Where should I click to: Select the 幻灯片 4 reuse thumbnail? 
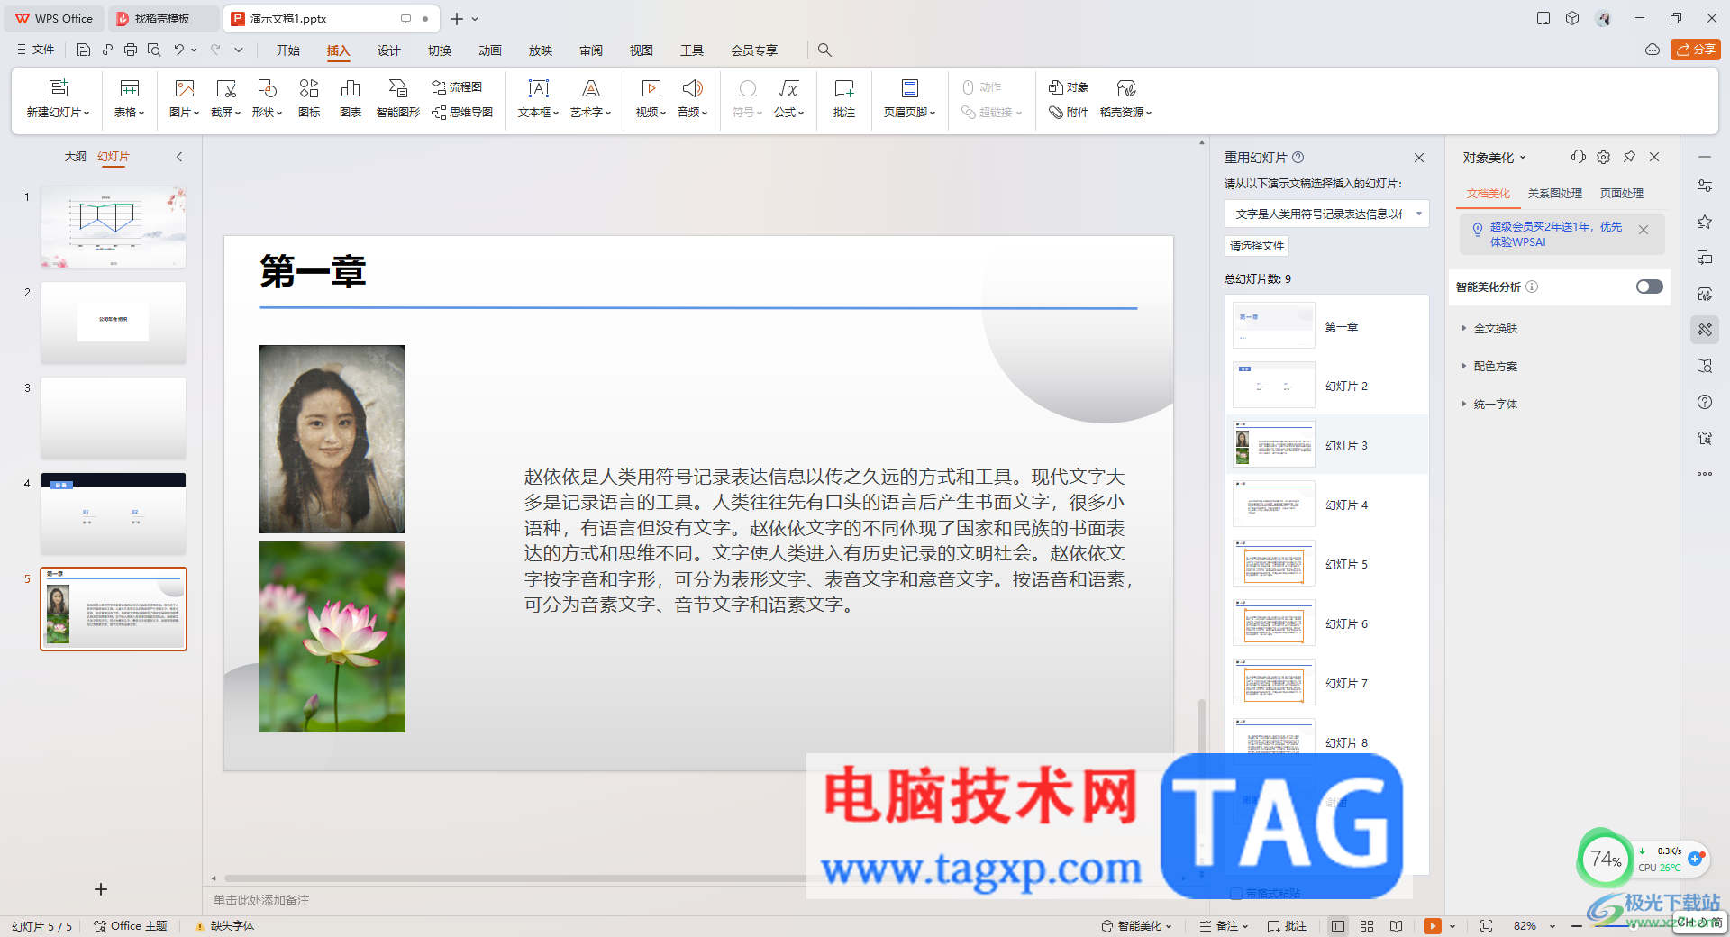(1274, 505)
